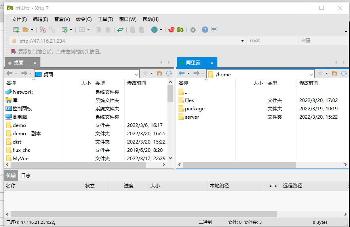Open the 查看(V) menu
This screenshot has height=227, width=350.
point(62,19)
